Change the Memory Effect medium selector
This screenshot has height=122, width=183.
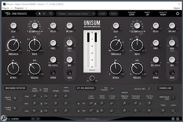(125, 93)
